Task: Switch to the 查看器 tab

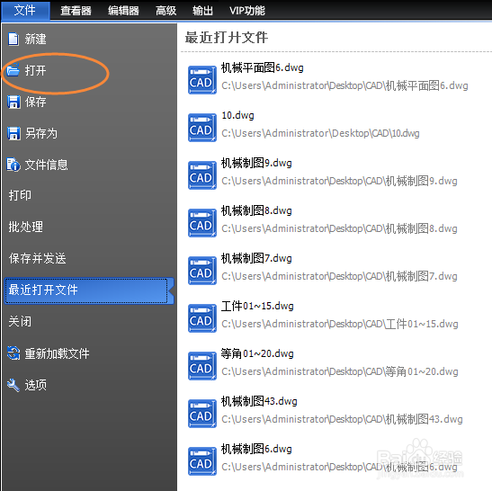Action: point(76,11)
